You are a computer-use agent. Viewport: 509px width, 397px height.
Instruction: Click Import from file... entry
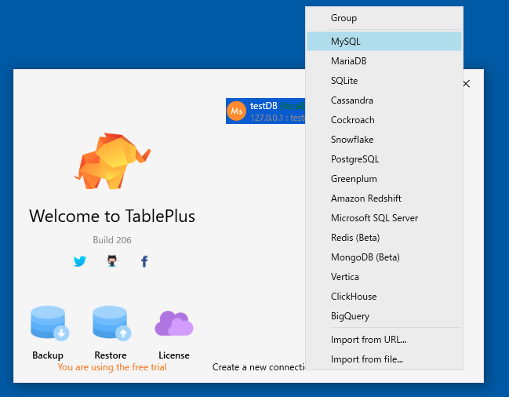[x=384, y=359]
